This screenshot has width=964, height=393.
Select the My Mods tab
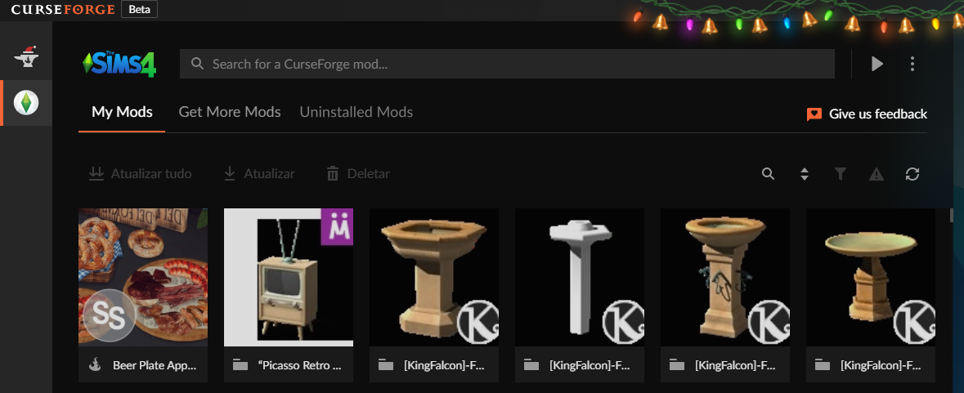coord(122,112)
